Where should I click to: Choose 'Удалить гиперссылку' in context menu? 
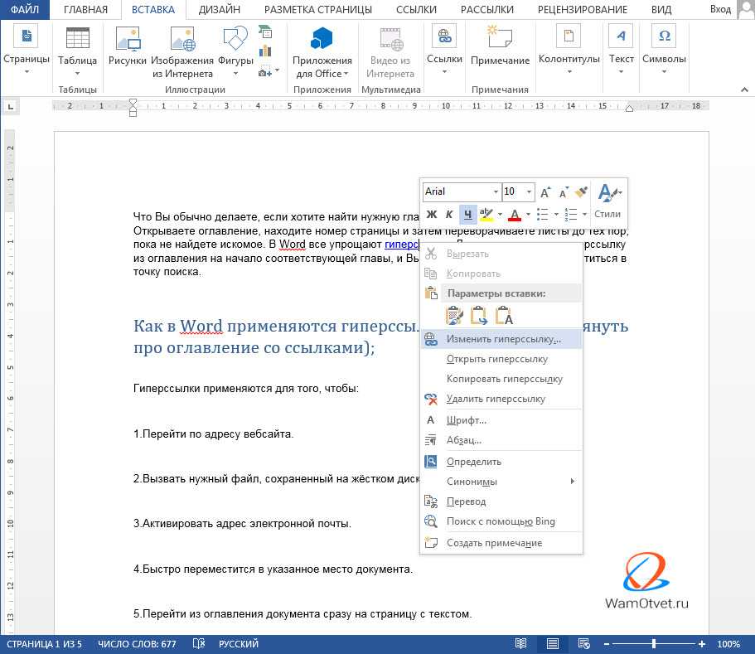(x=501, y=399)
